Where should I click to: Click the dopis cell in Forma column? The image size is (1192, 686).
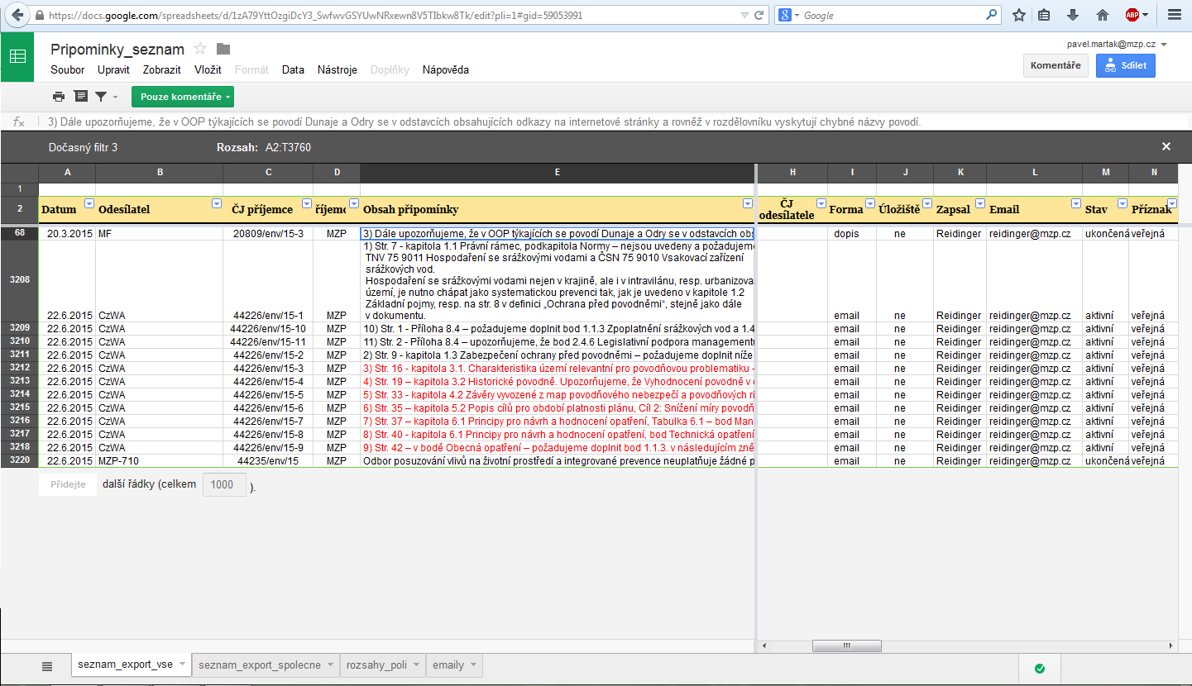(852, 233)
